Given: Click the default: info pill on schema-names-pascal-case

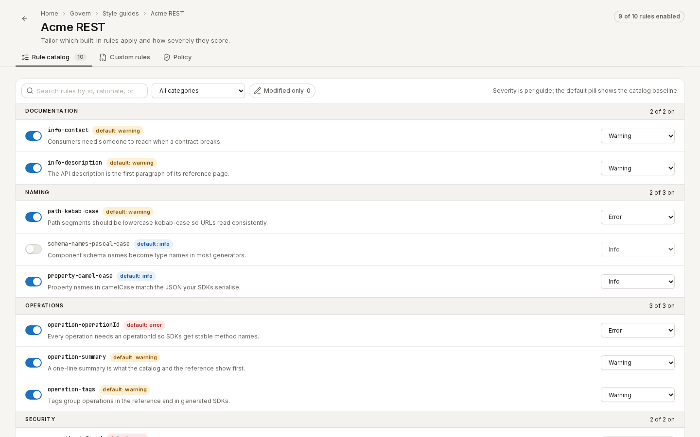Looking at the screenshot, I should [x=153, y=244].
